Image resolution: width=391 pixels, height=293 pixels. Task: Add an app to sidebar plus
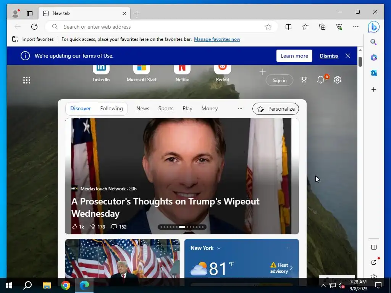coord(373,89)
